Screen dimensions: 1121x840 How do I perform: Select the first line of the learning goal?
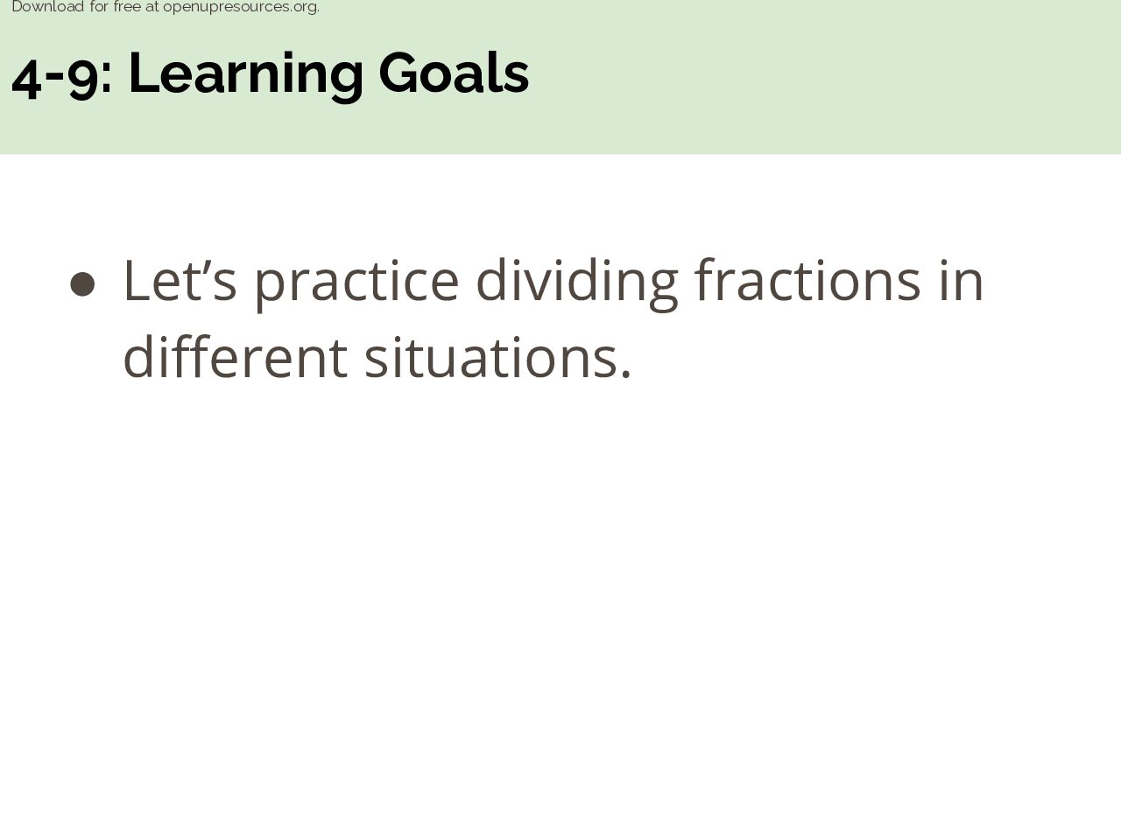(553, 283)
